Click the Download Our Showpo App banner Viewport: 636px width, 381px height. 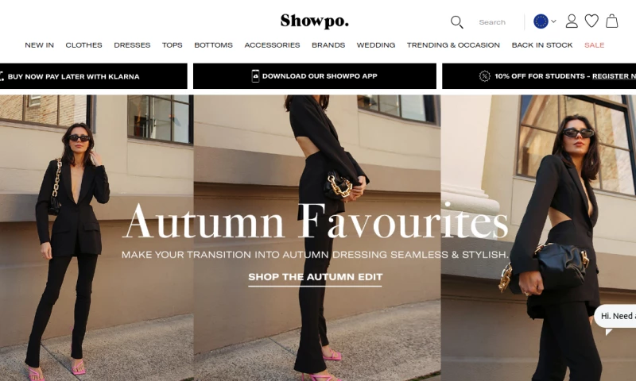[315, 76]
